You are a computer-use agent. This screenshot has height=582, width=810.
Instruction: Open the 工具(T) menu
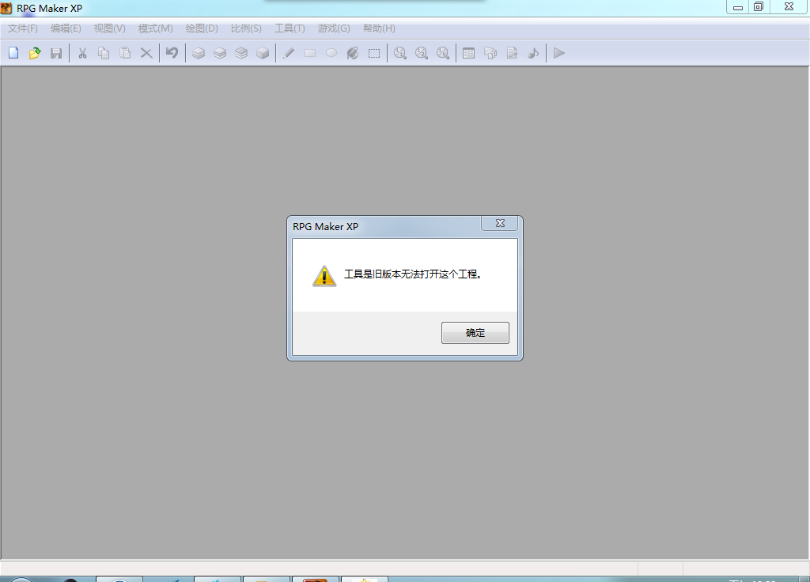point(290,28)
